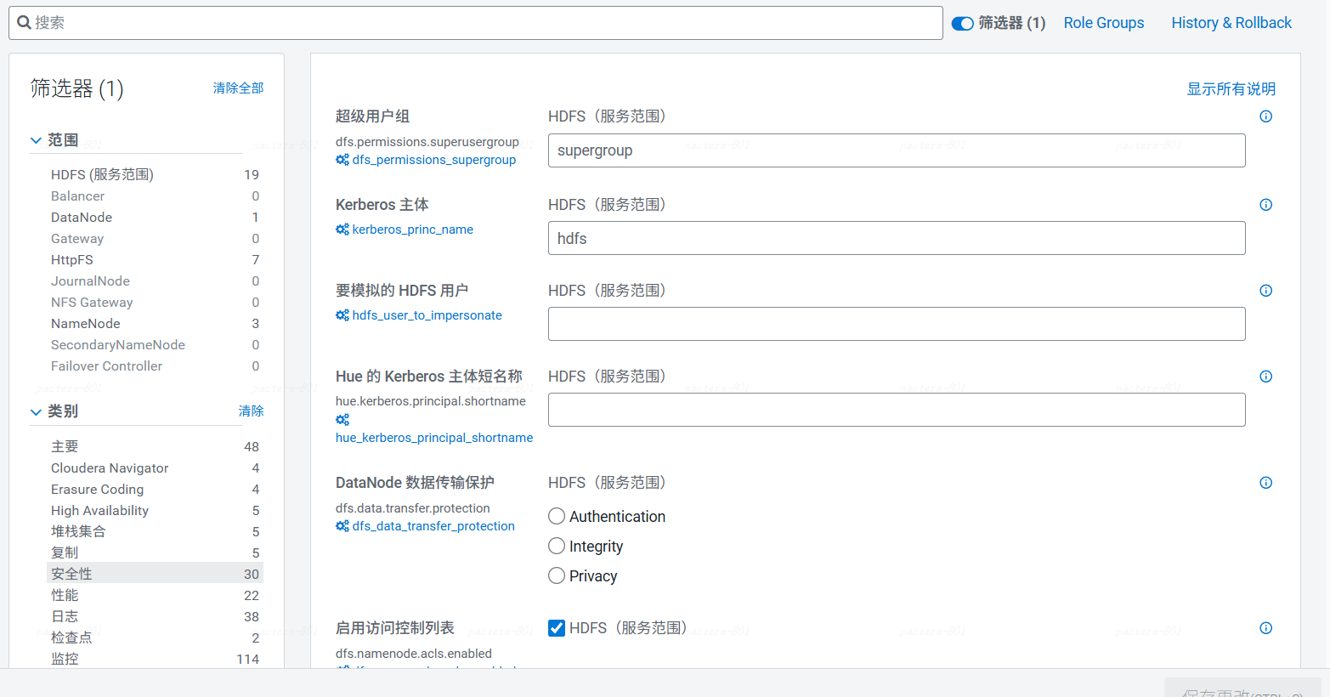The image size is (1330, 697).
Task: Open History & Rollback
Action: 1231,23
